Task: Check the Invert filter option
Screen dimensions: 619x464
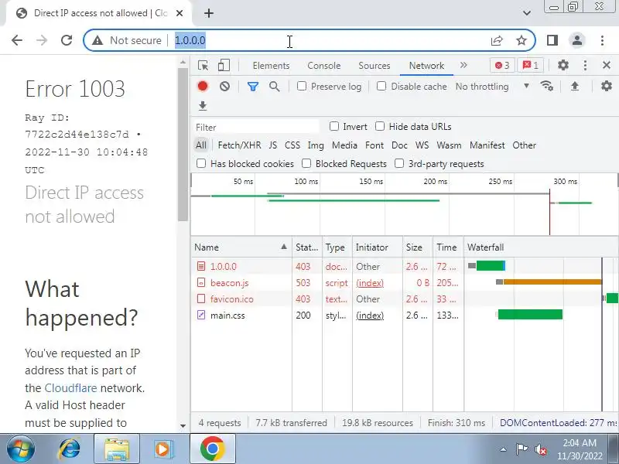Action: [x=334, y=126]
